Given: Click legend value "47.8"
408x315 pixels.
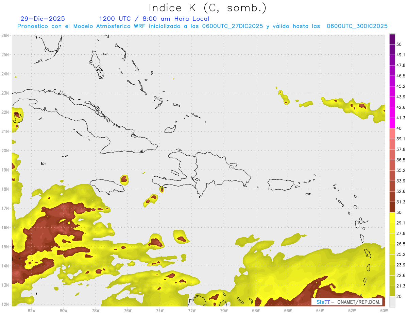Looking at the screenshot, I should pos(401,65).
